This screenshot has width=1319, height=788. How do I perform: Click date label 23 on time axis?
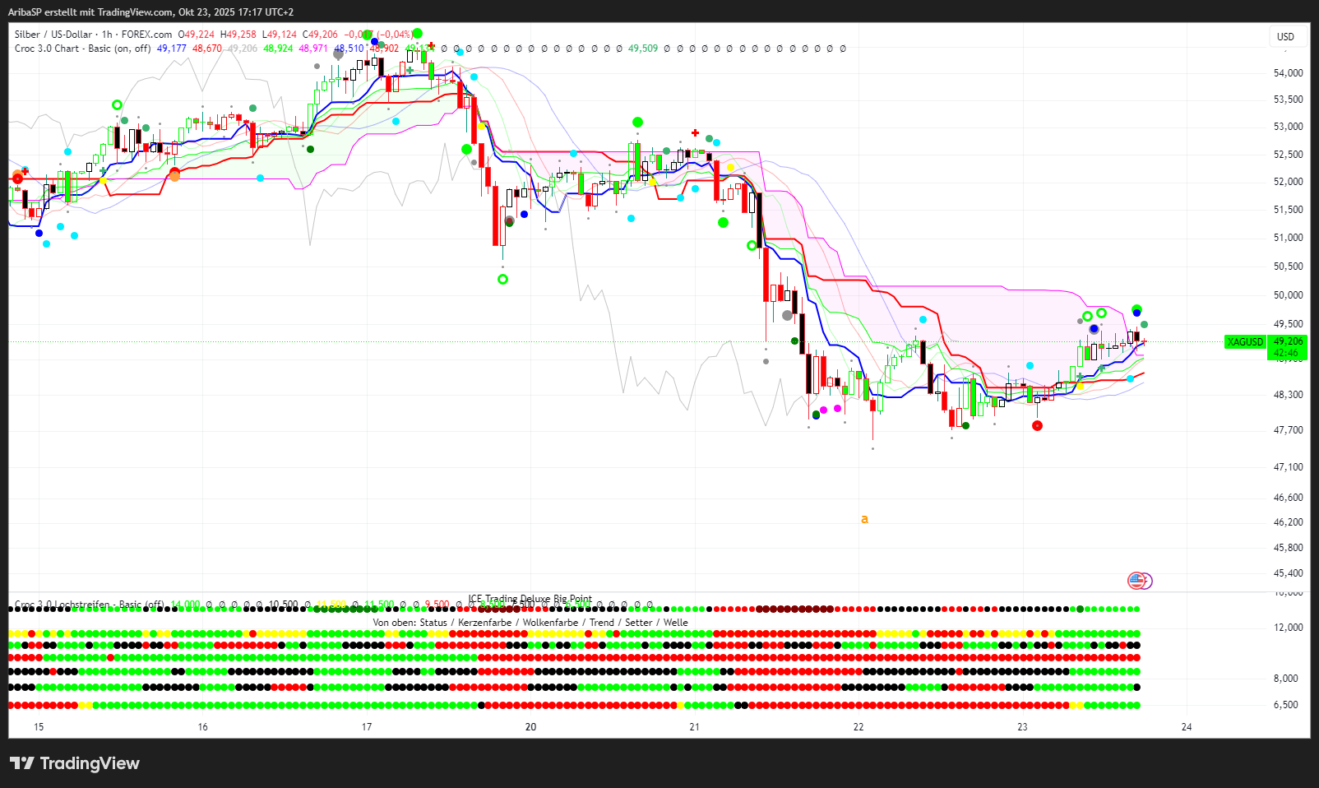point(1022,726)
